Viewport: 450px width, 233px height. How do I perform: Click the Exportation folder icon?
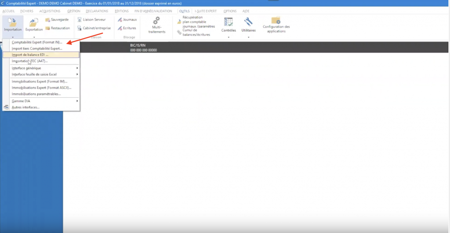(x=33, y=22)
